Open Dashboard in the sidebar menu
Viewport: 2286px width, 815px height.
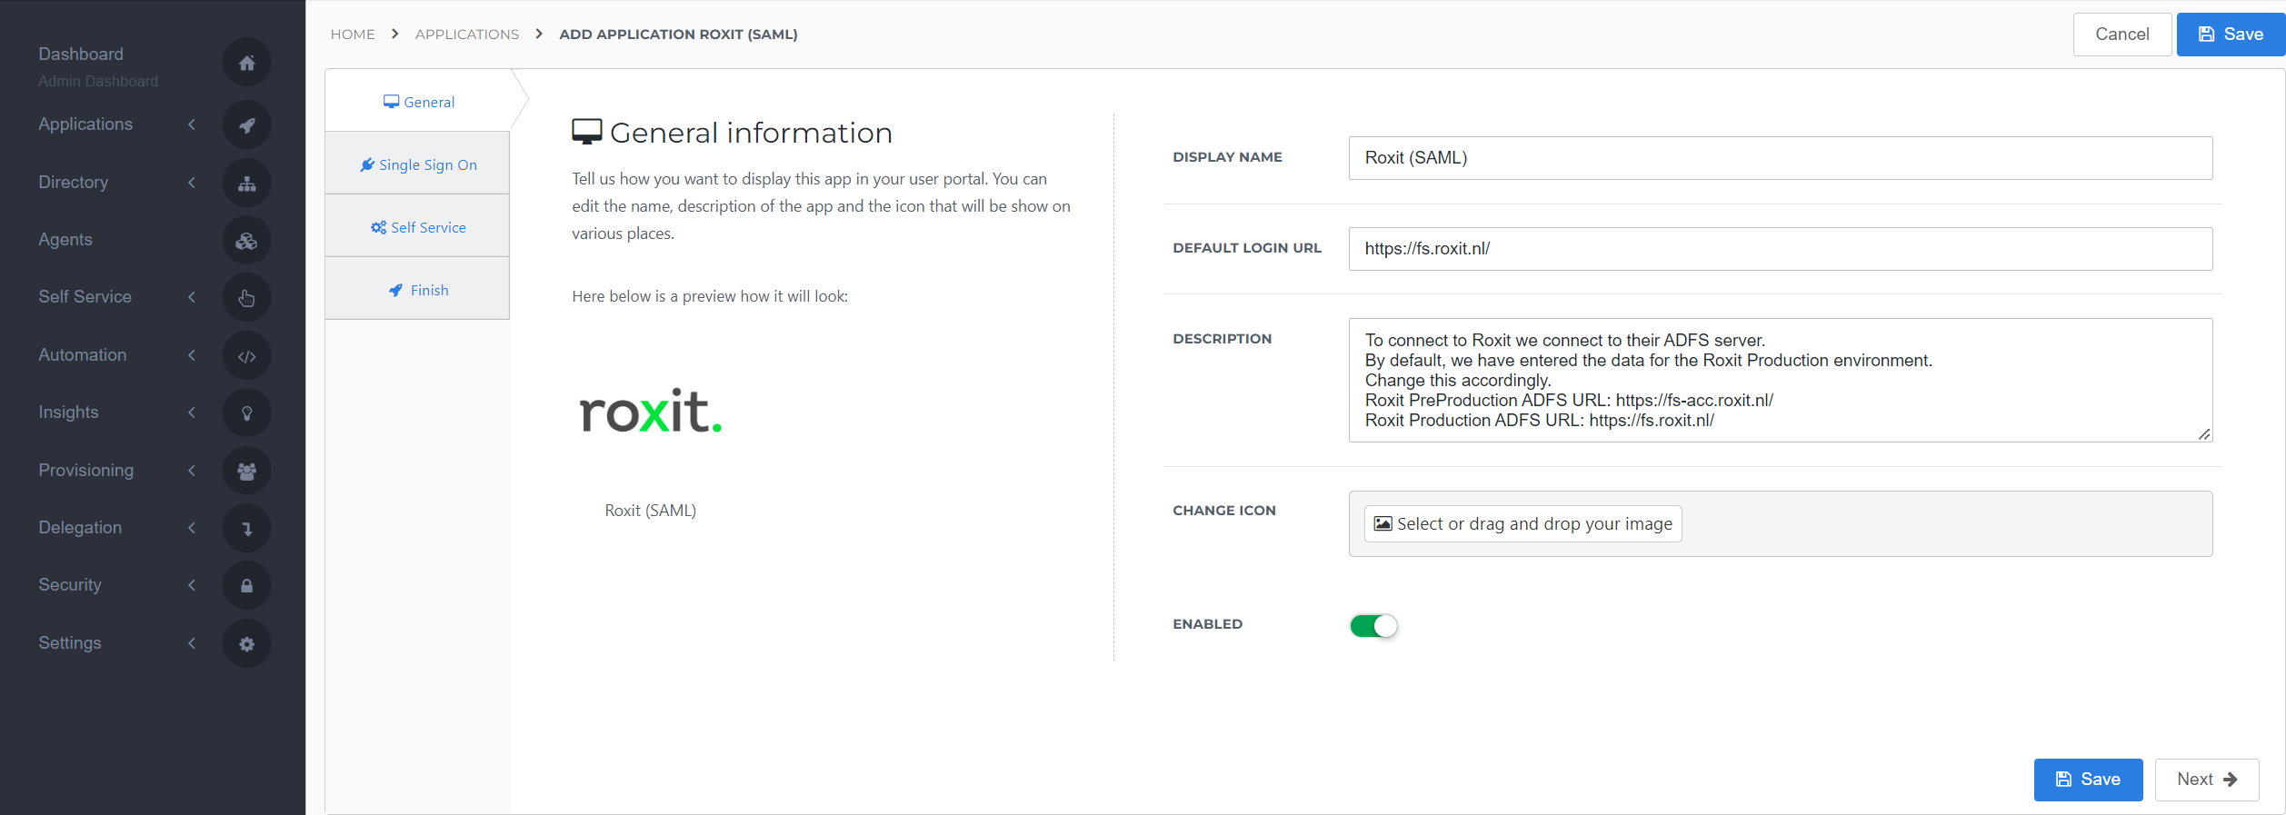point(81,55)
